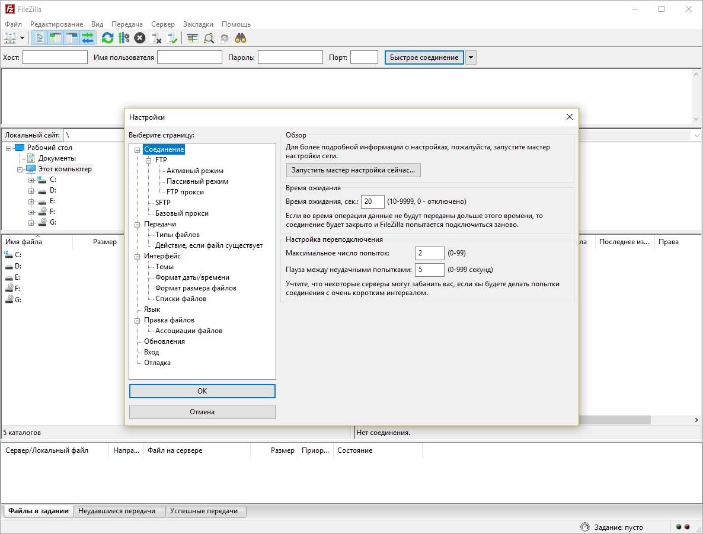Click into the Пароль input field
Viewport: 703px width, 534px height.
tap(290, 57)
